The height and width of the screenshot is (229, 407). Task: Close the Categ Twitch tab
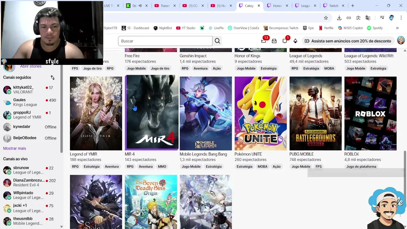coord(259,6)
